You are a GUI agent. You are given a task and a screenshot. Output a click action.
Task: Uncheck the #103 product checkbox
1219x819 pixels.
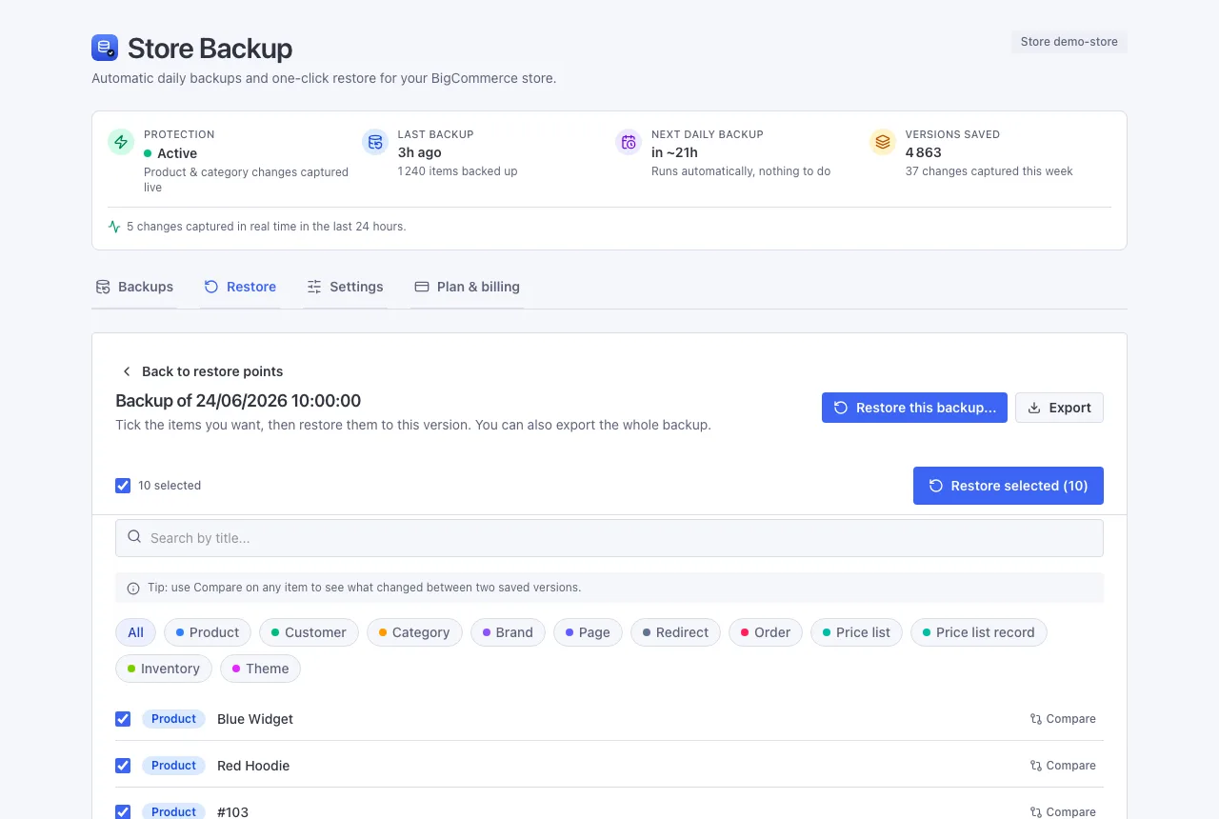123,811
